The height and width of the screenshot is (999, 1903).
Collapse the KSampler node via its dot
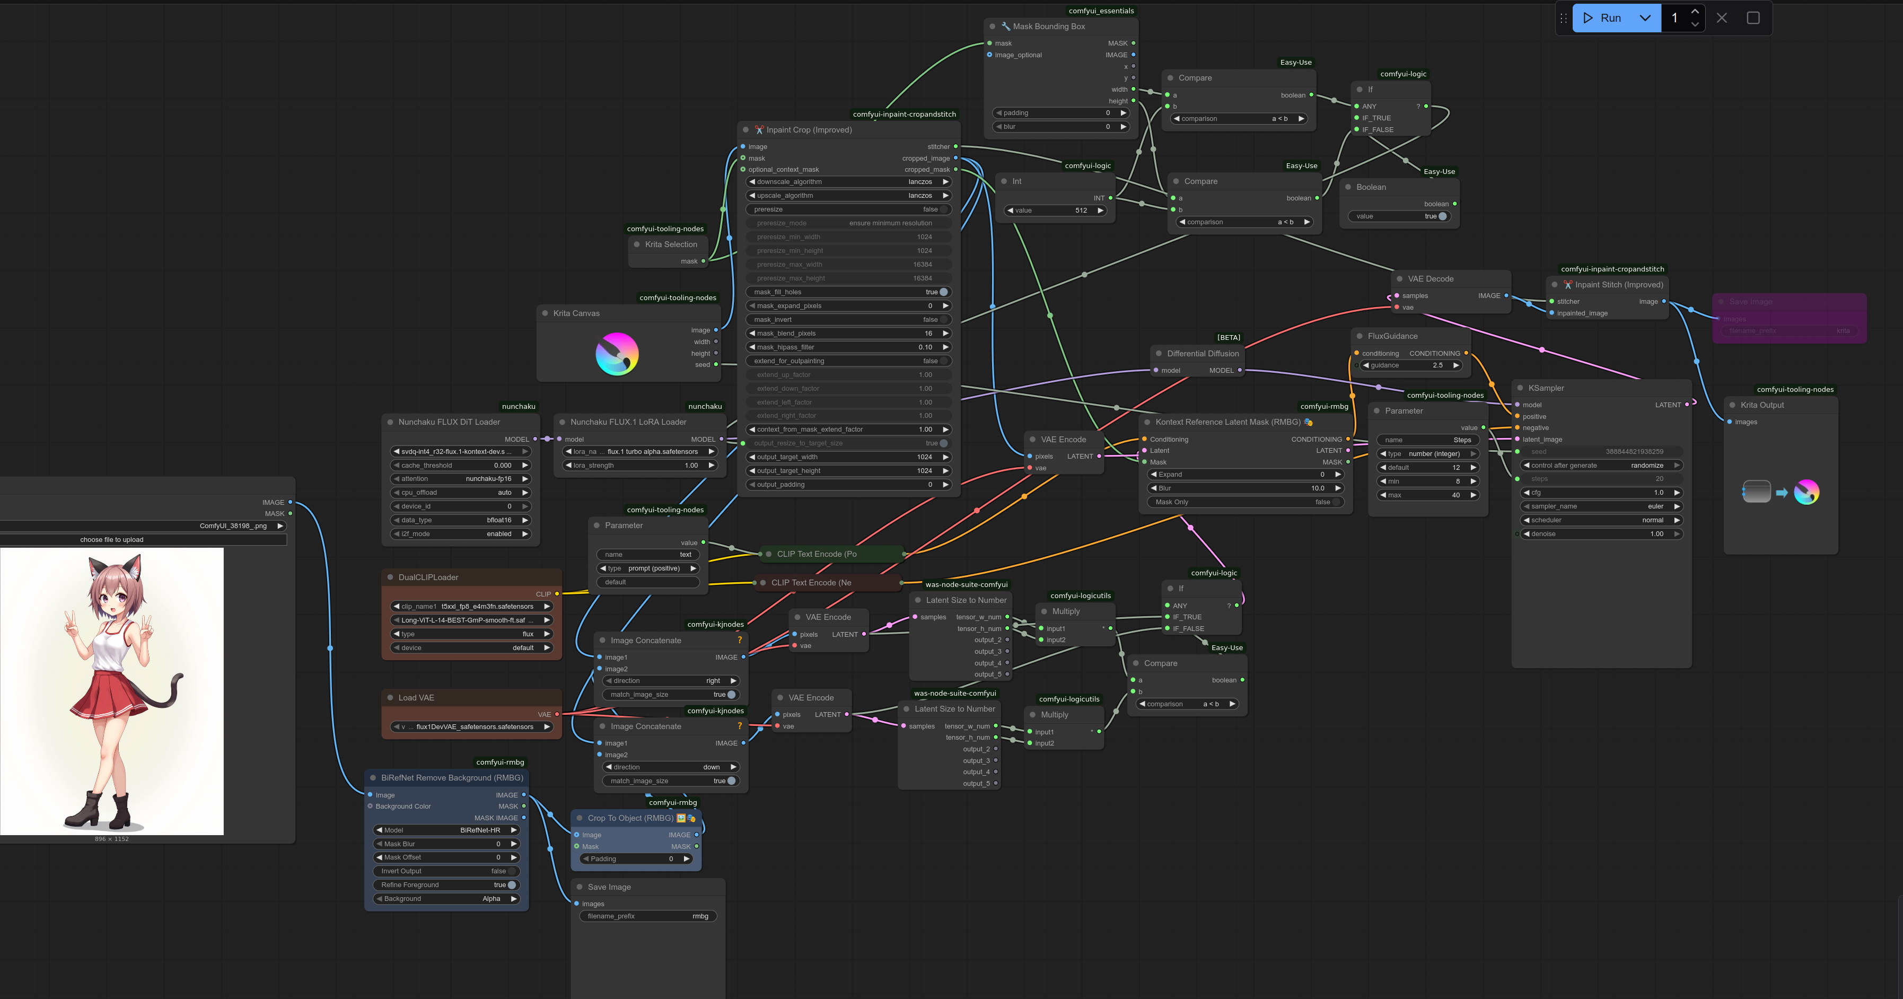pos(1520,388)
